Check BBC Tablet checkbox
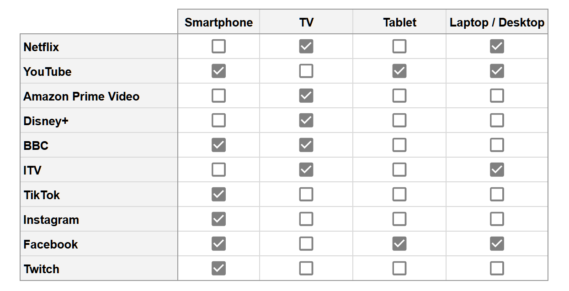 [x=399, y=145]
